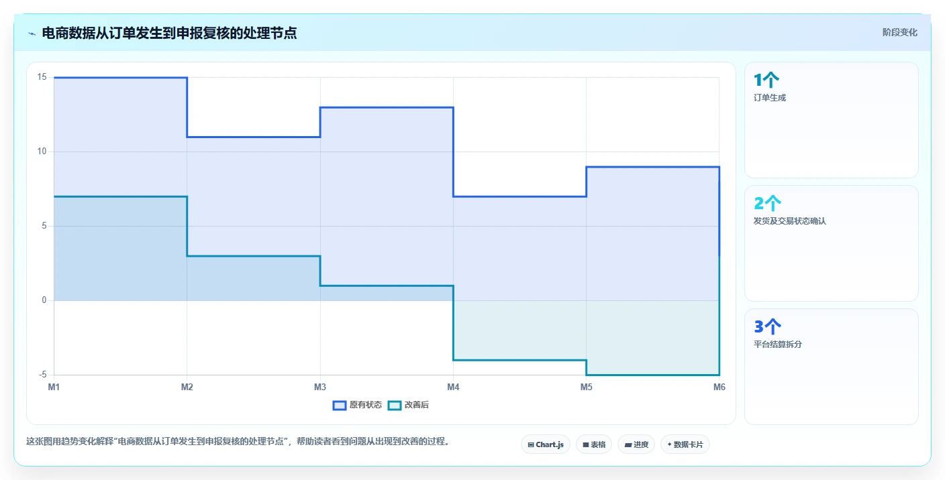Click the lightning icon beside the title
The image size is (945, 480).
(x=32, y=34)
